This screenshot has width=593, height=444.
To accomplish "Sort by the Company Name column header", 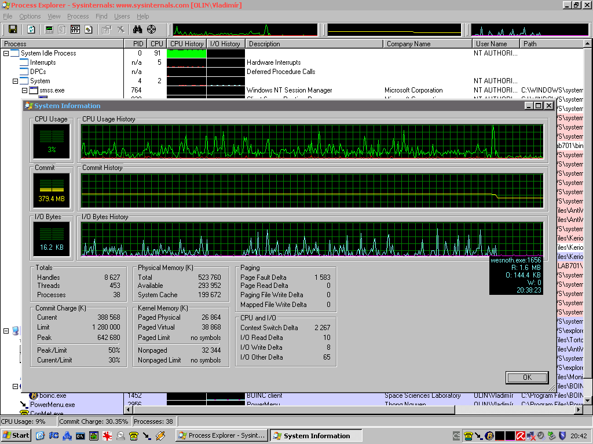I will 427,44.
